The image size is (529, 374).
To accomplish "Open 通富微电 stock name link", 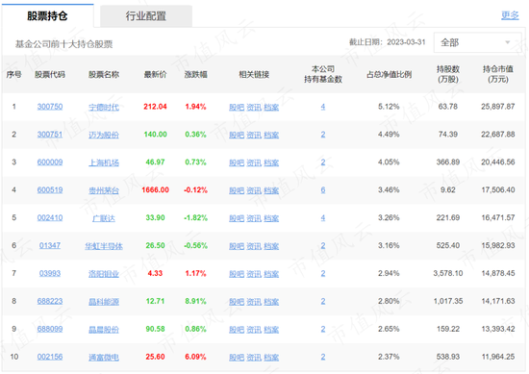I will pos(104,357).
